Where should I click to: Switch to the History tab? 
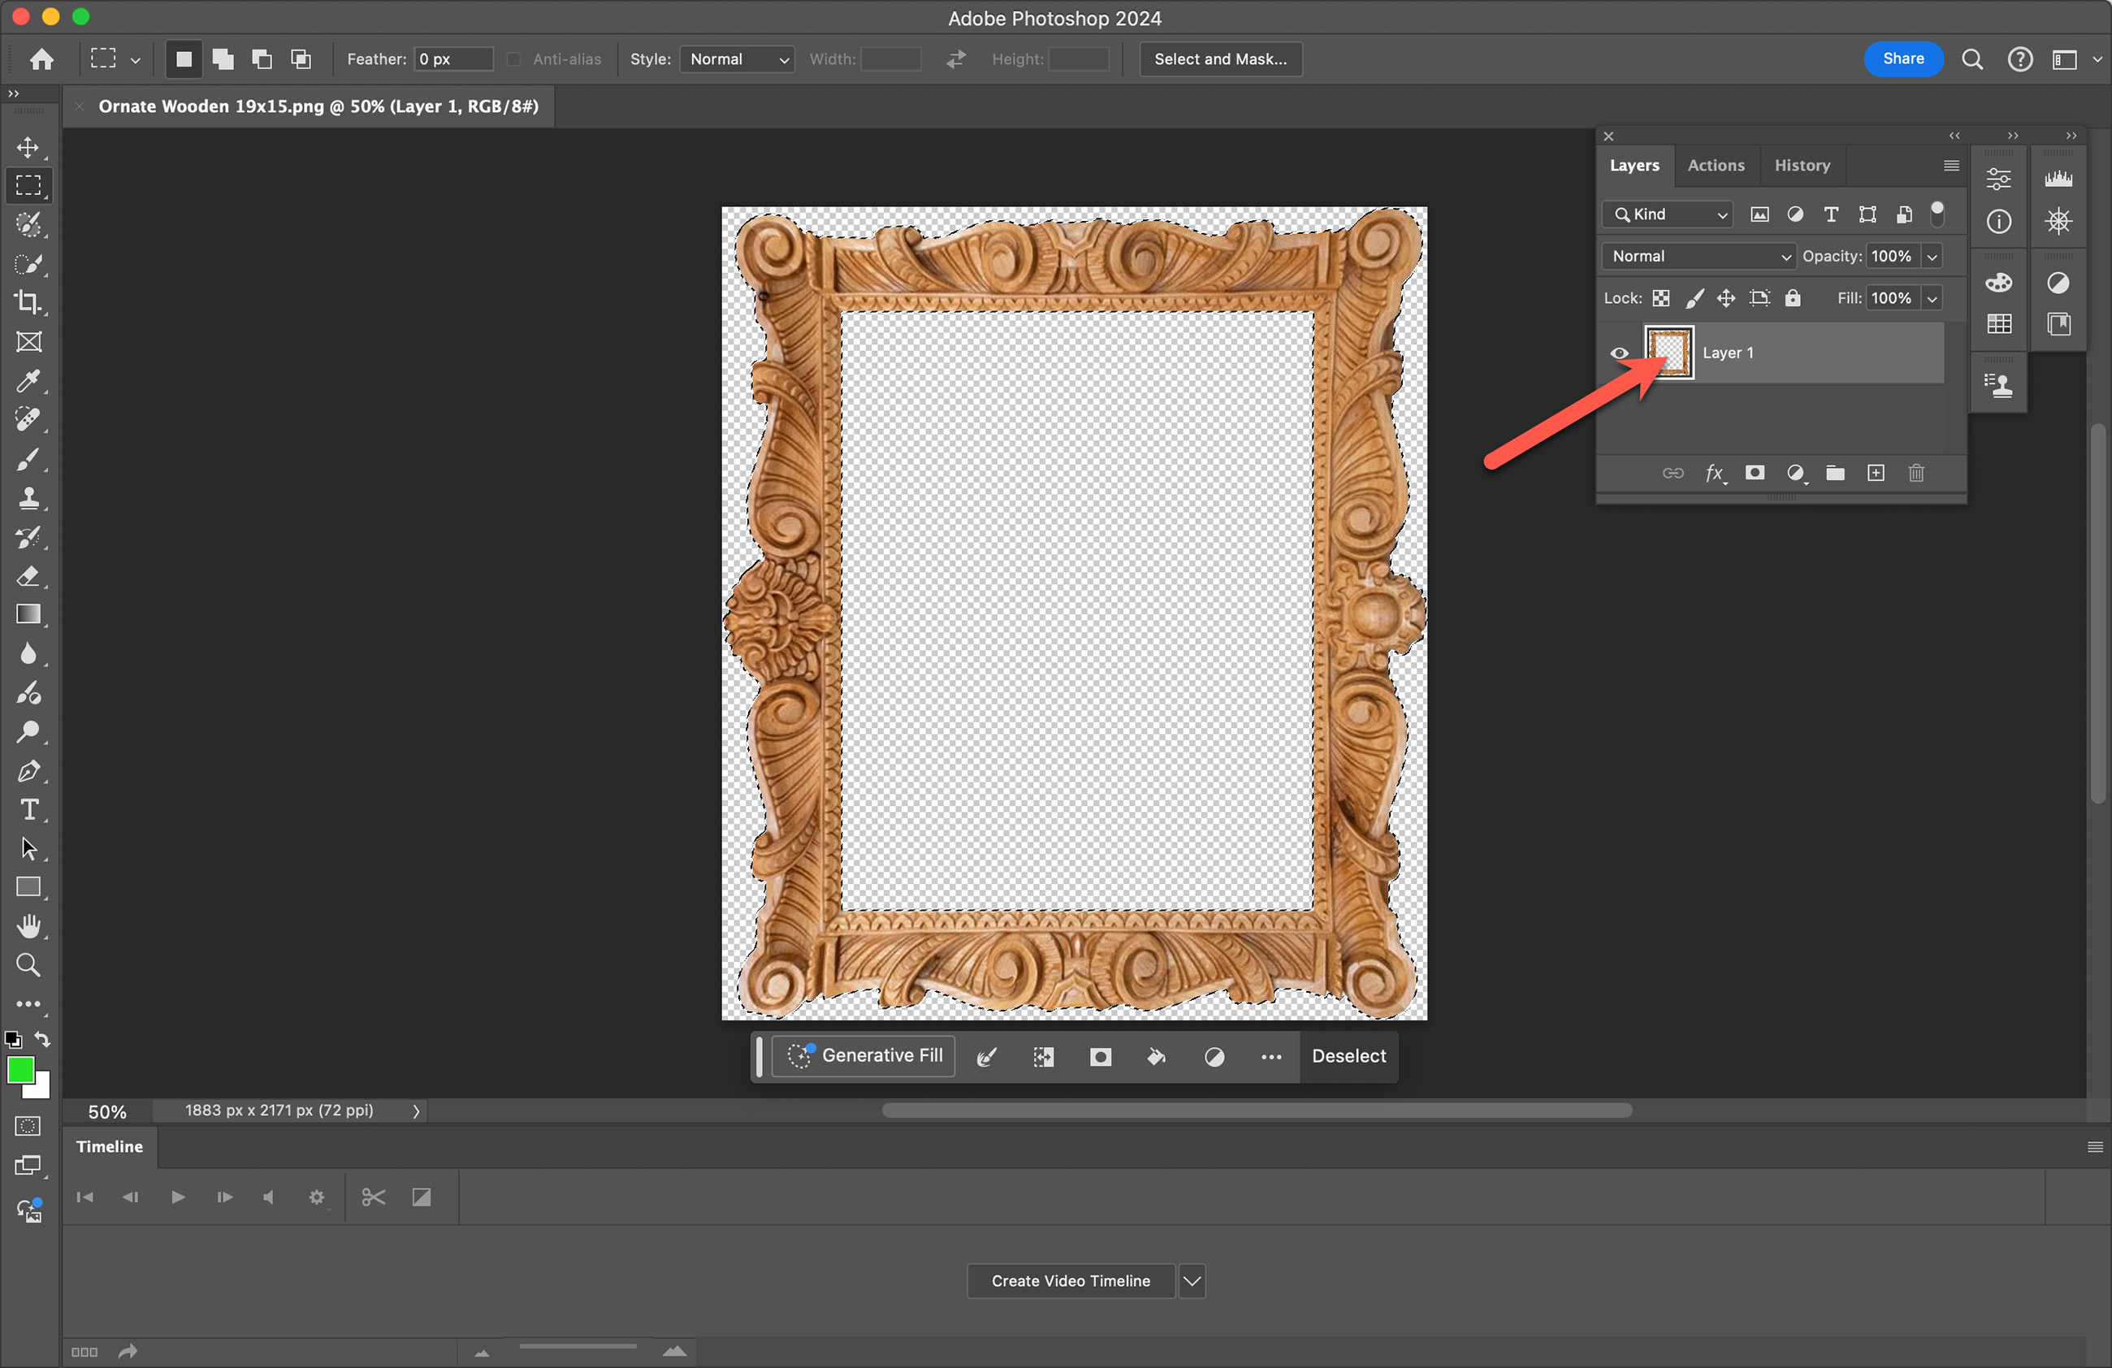(1802, 166)
